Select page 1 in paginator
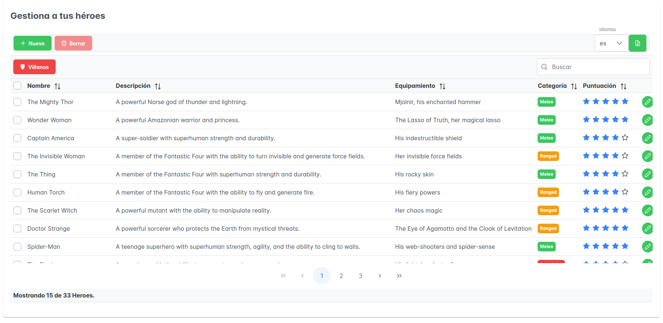The width and height of the screenshot is (663, 323). [x=322, y=276]
